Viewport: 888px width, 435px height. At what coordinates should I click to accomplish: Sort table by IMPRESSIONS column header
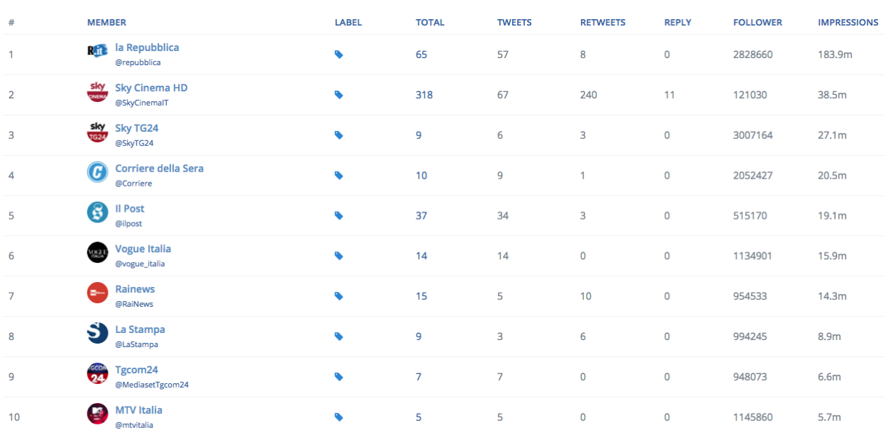(x=848, y=23)
